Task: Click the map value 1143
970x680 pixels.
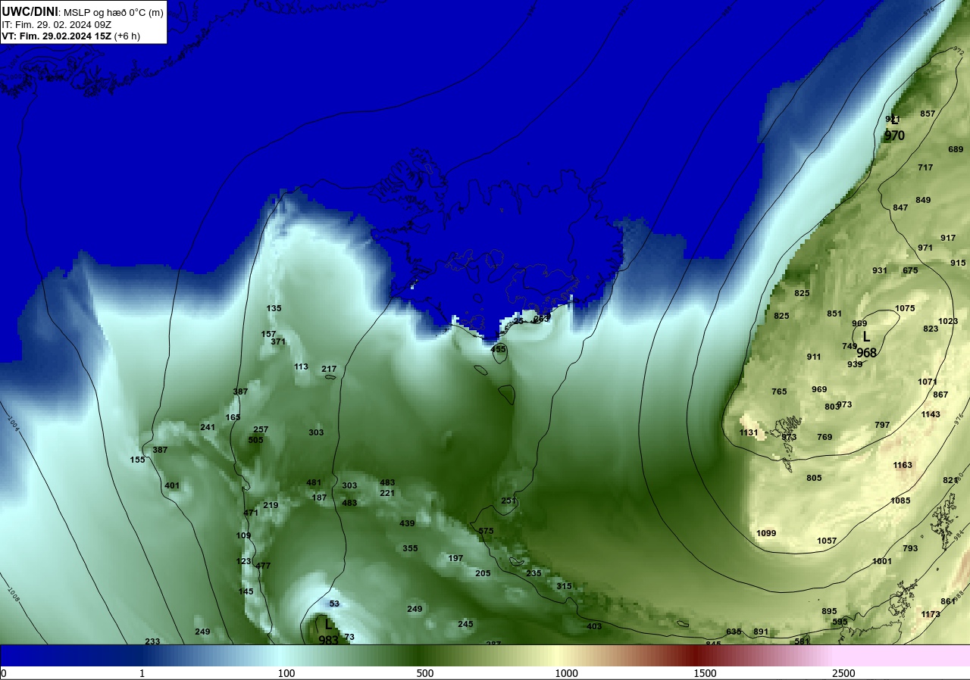Action: point(931,414)
